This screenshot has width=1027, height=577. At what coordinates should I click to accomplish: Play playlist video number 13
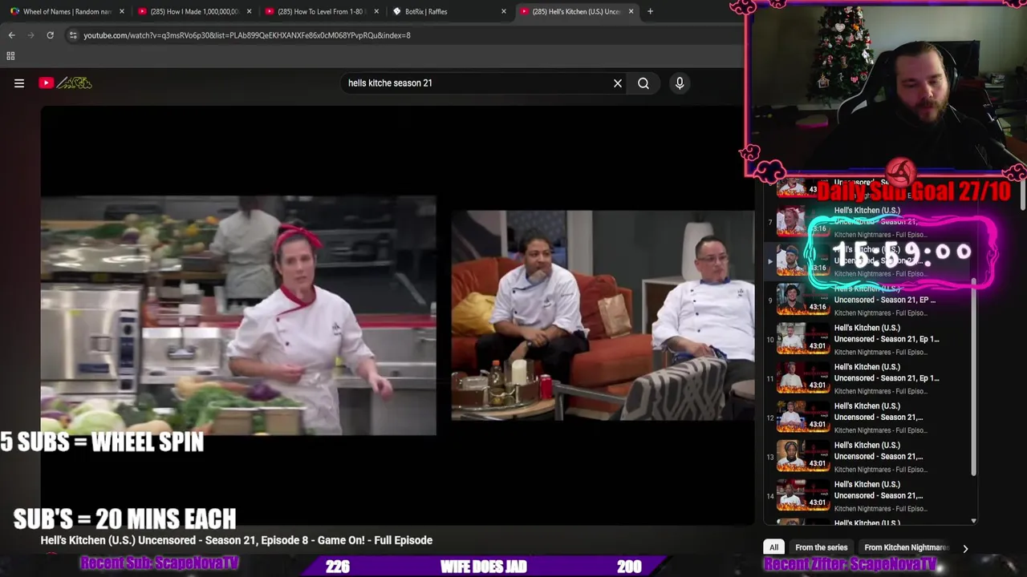click(x=871, y=457)
